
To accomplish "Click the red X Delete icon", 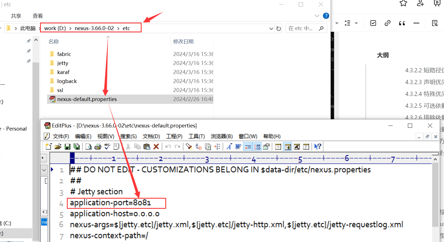I will click(x=156, y=147).
